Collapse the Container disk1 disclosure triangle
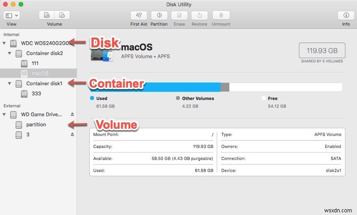The image size is (357, 215). click(x=9, y=84)
